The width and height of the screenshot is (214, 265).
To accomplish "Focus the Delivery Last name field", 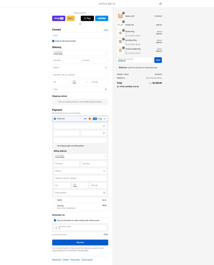I will click(x=95, y=60).
